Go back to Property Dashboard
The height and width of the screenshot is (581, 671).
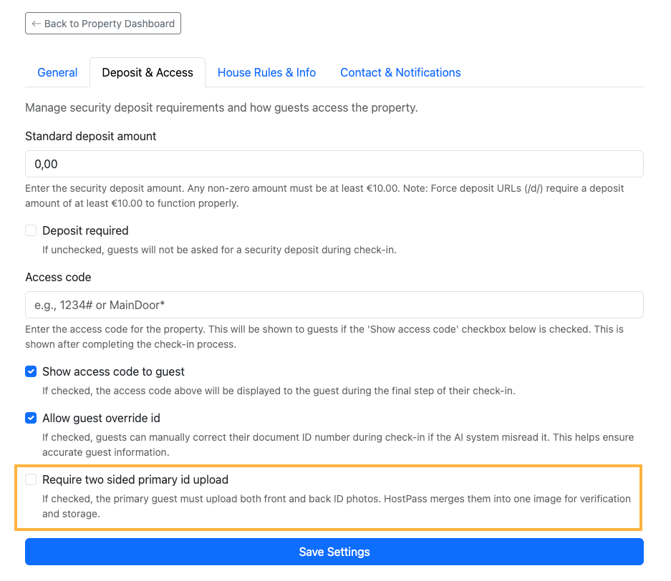pos(103,24)
